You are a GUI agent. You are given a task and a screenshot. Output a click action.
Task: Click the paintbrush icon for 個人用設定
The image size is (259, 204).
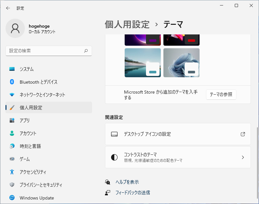pos(12,107)
